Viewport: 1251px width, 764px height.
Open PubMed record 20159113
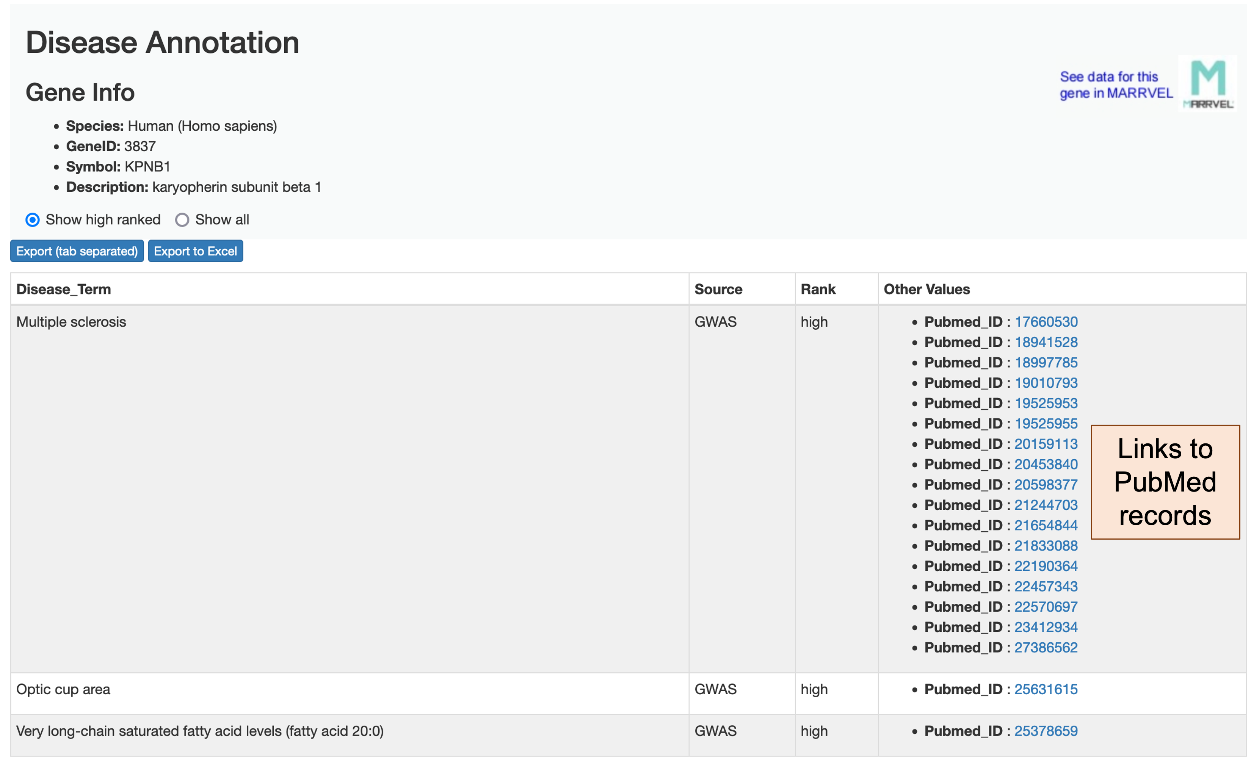[1046, 444]
